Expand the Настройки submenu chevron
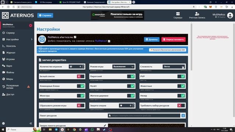 32,39
